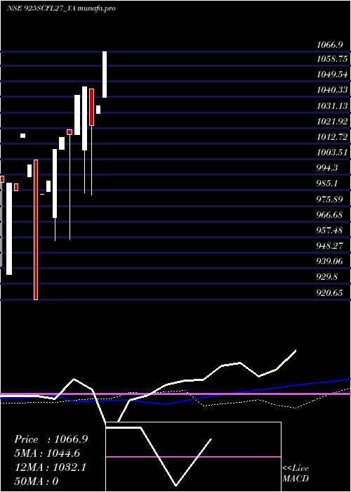Select the 948.27 price axis label
This screenshot has width=351, height=492.
(x=330, y=246)
